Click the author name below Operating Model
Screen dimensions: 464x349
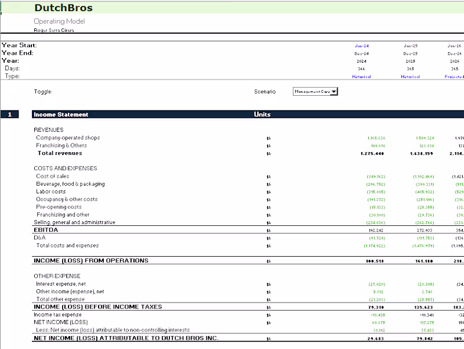54,30
